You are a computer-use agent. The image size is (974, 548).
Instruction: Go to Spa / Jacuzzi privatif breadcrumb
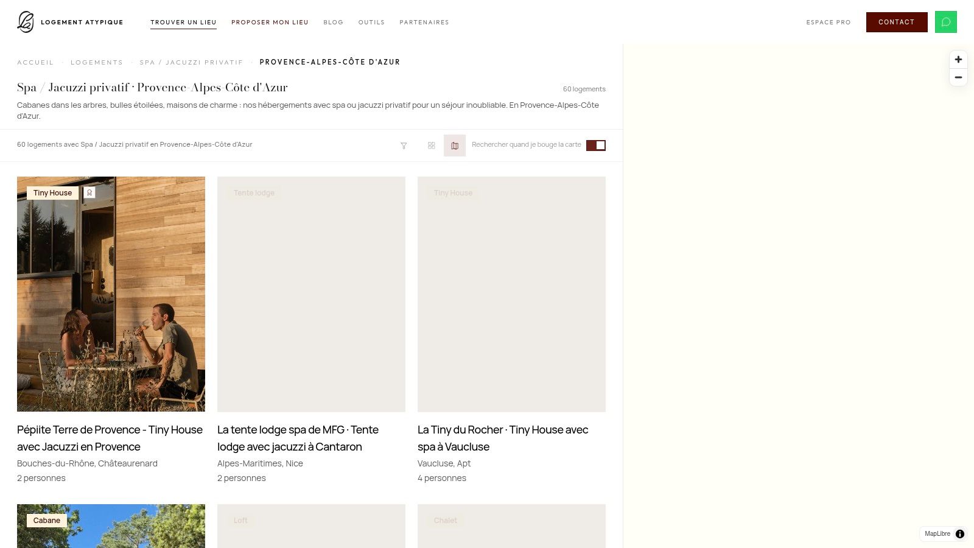coord(191,62)
